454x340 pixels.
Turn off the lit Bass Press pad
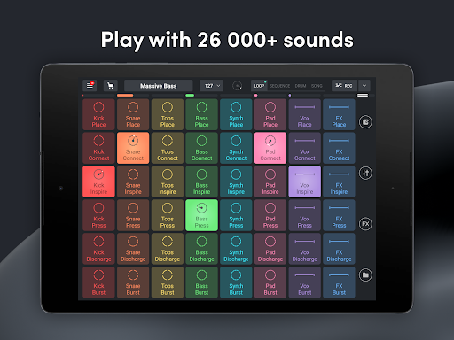tap(201, 215)
